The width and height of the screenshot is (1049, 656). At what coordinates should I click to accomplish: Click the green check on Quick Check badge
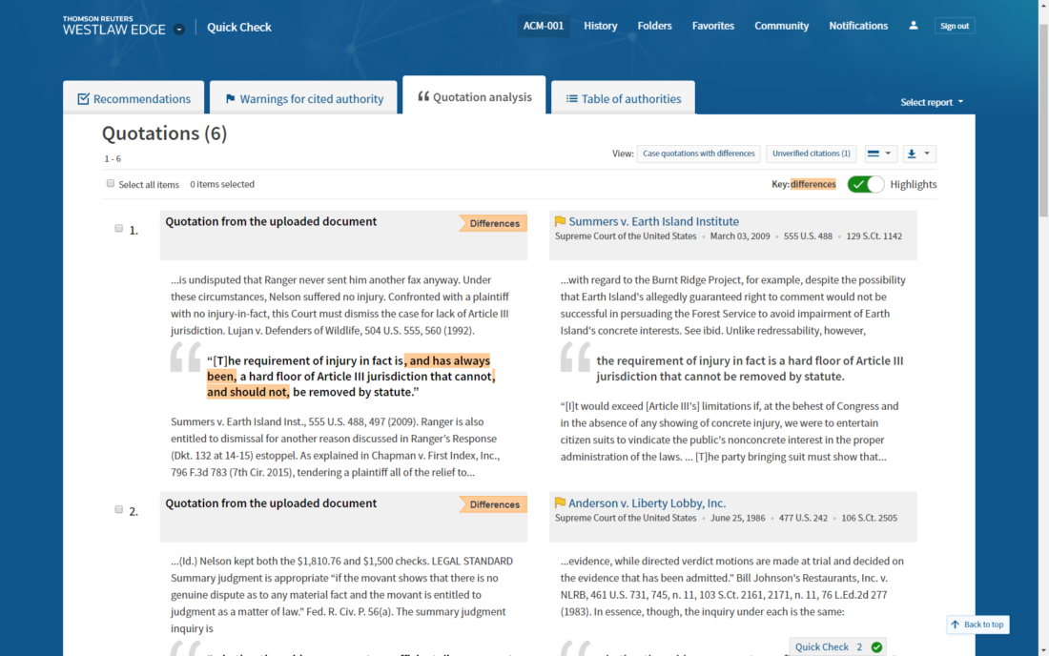pos(876,646)
